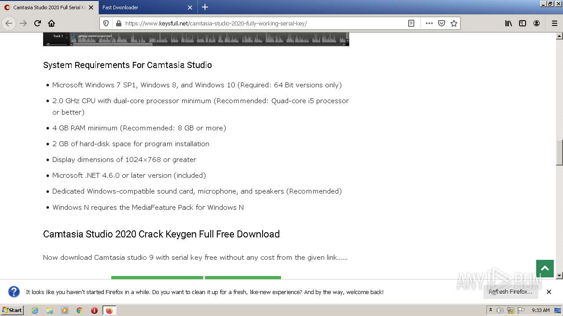Open network status tray icon
Image resolution: width=563 pixels, height=316 pixels.
pyautogui.click(x=511, y=310)
